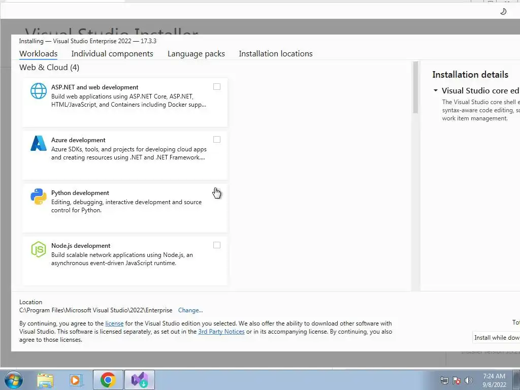Select the Azure development title text
The image size is (520, 390).
pos(78,140)
